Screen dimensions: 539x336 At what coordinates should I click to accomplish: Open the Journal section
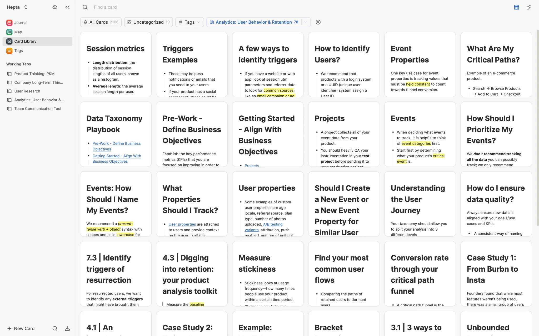pos(21,23)
